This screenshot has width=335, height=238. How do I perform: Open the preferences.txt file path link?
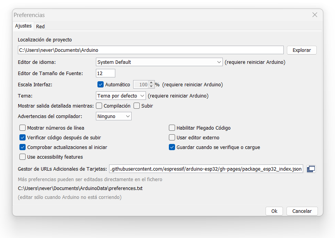80,188
